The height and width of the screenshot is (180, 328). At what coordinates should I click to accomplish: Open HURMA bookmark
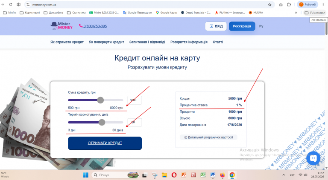[256, 12]
